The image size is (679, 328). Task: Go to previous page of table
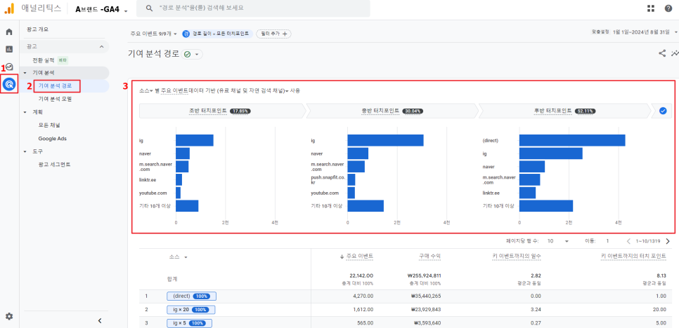click(x=629, y=241)
